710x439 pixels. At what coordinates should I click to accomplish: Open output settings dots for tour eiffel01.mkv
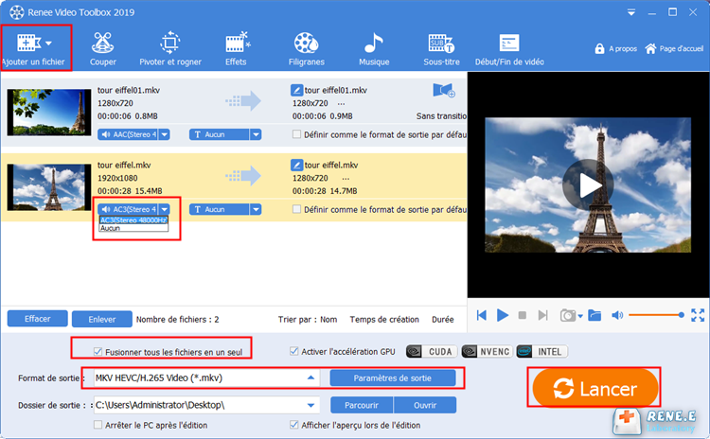341,104
